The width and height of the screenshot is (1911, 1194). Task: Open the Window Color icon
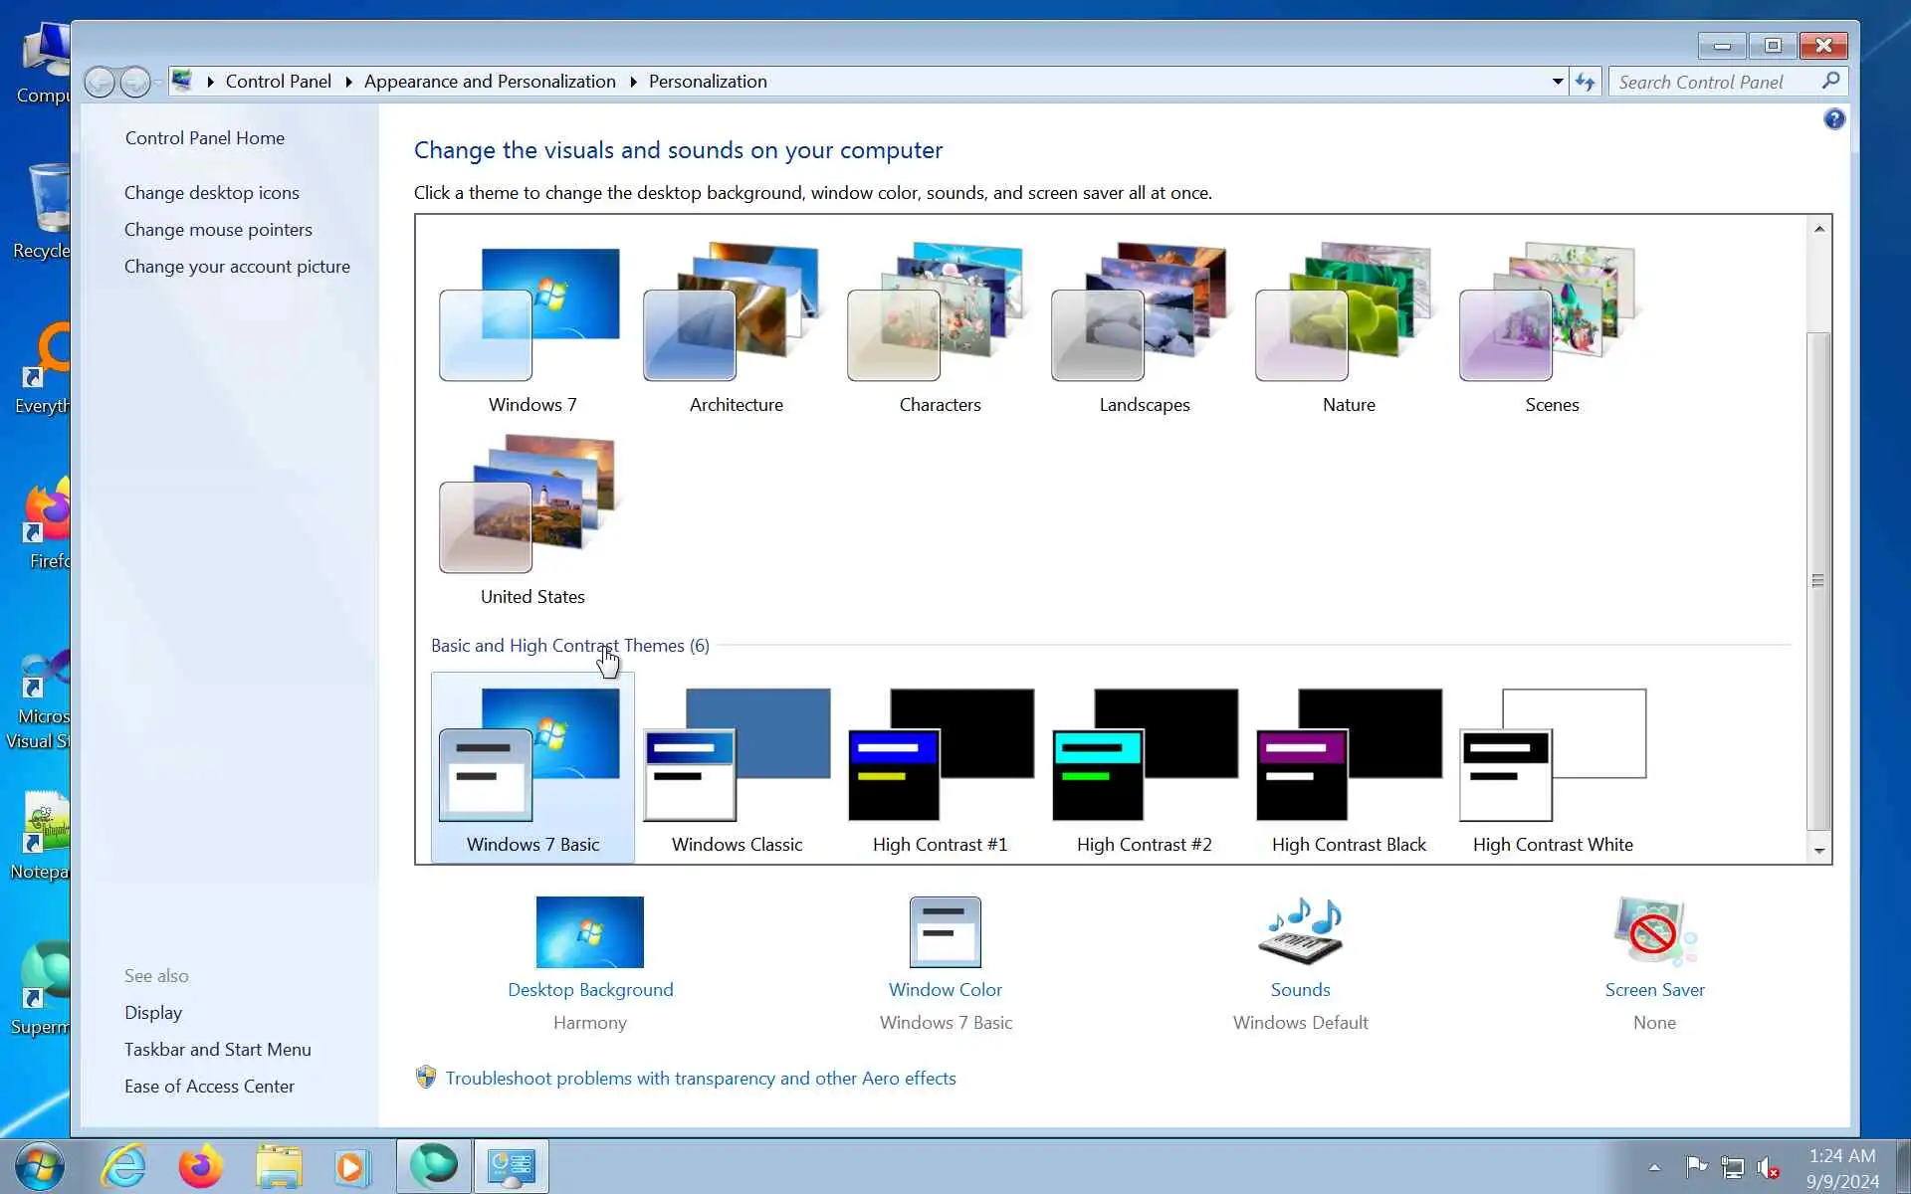tap(945, 932)
